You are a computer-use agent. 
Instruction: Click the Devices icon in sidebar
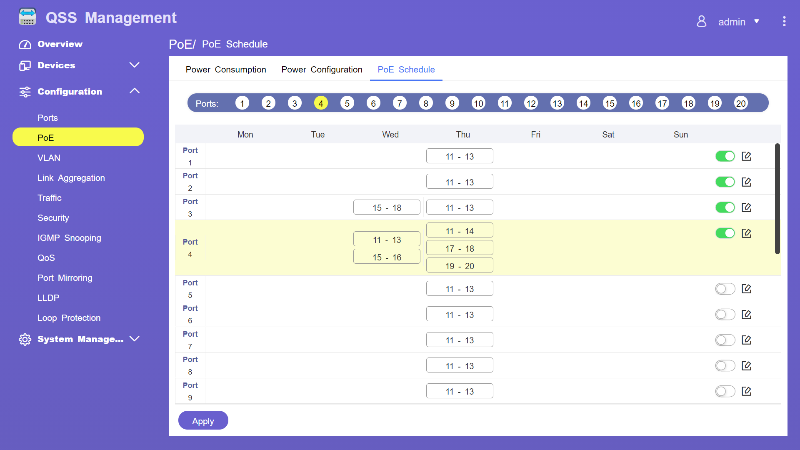[25, 65]
